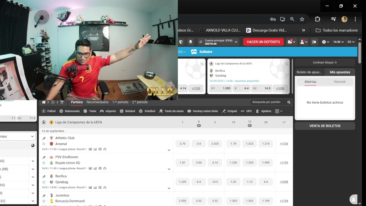Image resolution: width=366 pixels, height=206 pixels.
Task: Click VENTA DE BOLETOS button
Action: (325, 126)
